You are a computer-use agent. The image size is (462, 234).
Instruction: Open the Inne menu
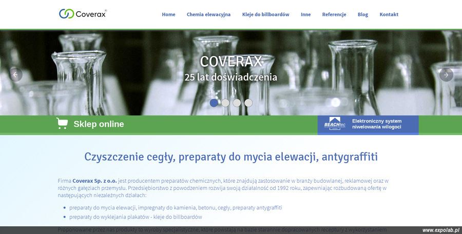(x=305, y=14)
